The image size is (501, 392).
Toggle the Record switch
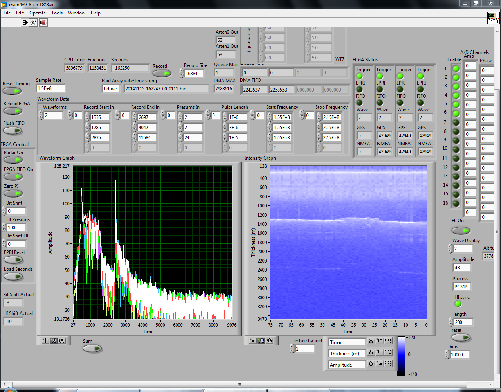pos(162,73)
